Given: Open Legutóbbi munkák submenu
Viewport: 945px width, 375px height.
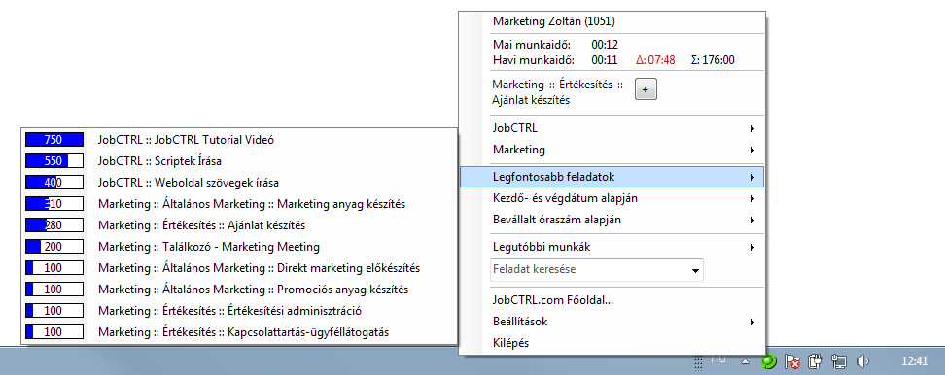Looking at the screenshot, I should (612, 247).
